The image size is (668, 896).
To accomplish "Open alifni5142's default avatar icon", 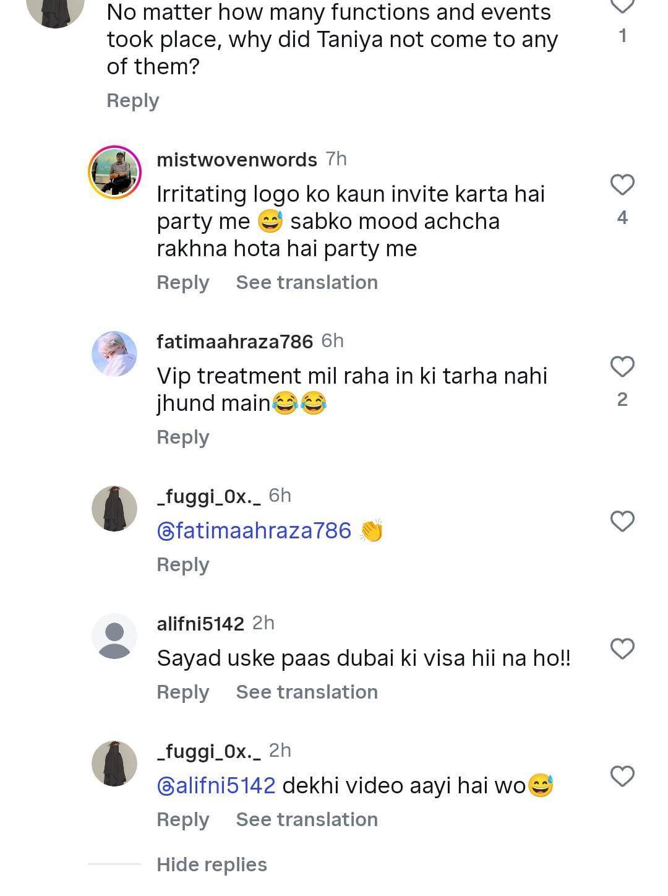I will (x=114, y=635).
